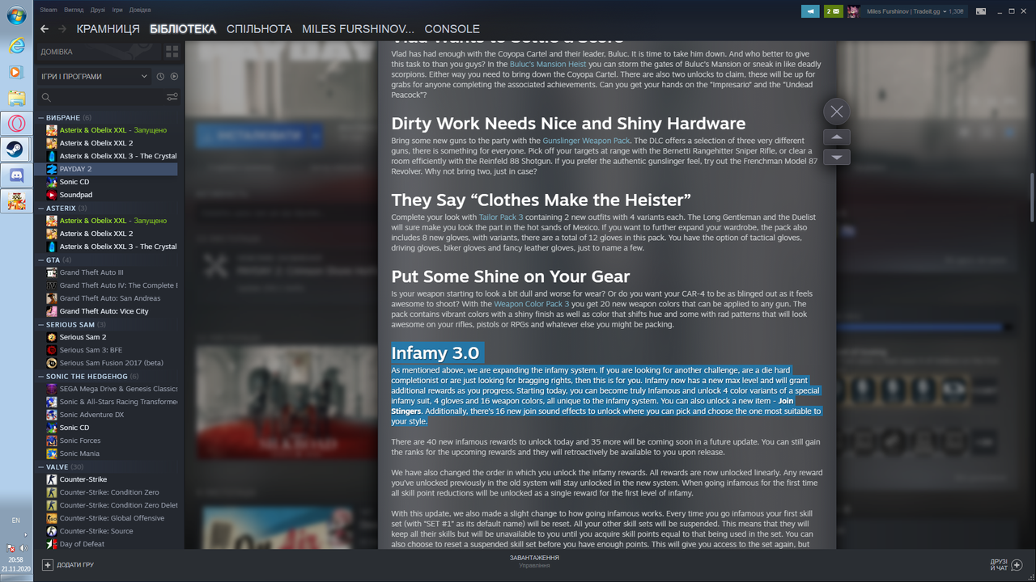The width and height of the screenshot is (1036, 582).
Task: Select PAYDAY 2 icon in favorites
Action: point(52,169)
